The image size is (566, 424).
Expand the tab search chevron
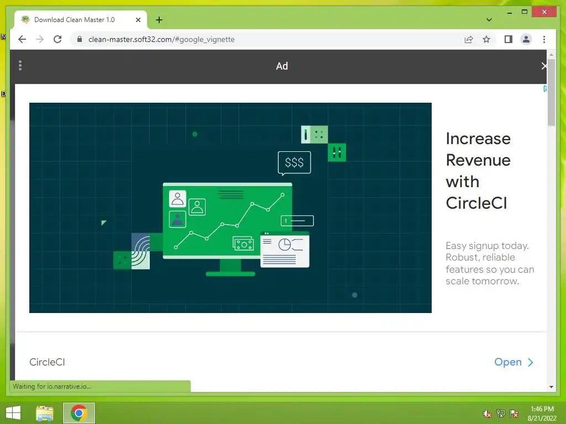click(x=489, y=20)
